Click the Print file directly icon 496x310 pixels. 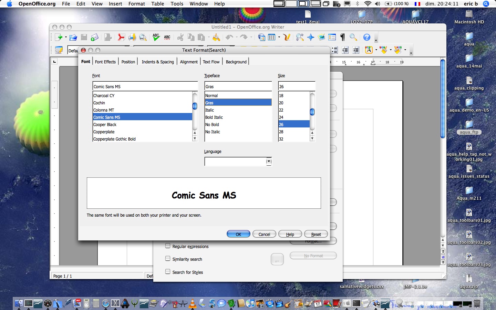[x=132, y=37]
